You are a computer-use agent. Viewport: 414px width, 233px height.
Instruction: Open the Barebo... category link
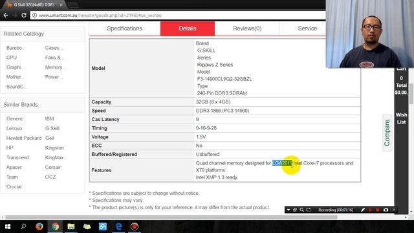[16, 48]
